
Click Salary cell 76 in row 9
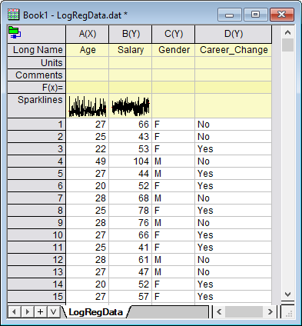click(131, 223)
